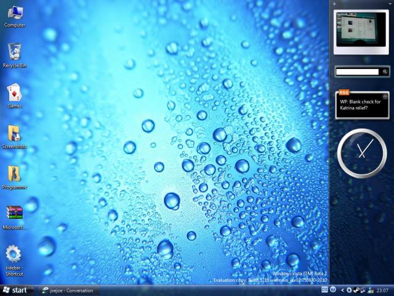Open the sidebar dropdown arrow at top

click(390, 4)
